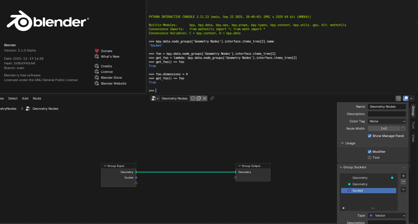Open the What's New link
Viewport: 418px width, 224px height.
coord(110,57)
